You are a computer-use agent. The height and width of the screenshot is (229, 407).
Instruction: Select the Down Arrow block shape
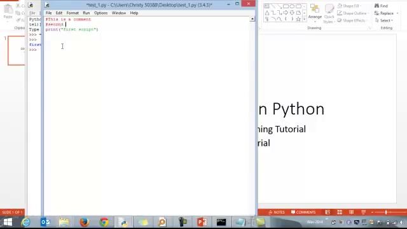[292, 13]
